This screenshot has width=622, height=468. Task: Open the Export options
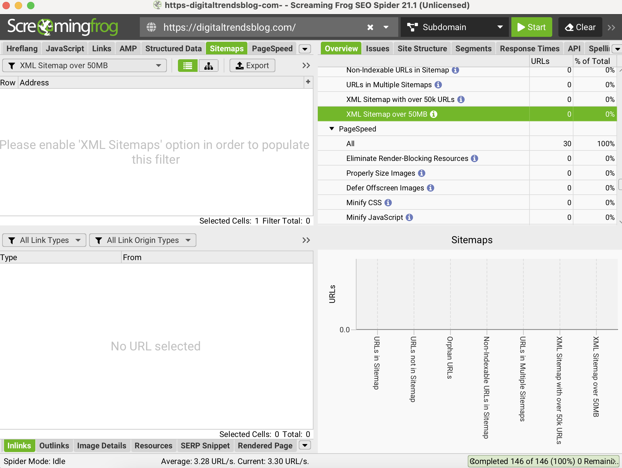coord(252,65)
